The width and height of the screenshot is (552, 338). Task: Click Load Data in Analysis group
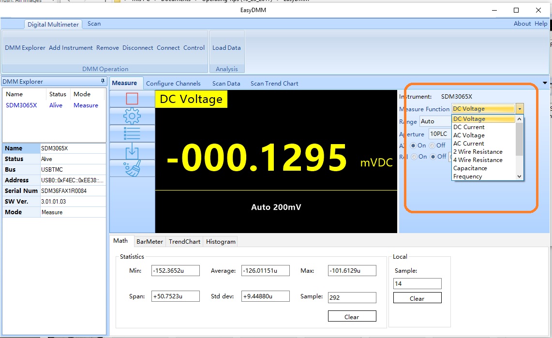[x=226, y=48]
